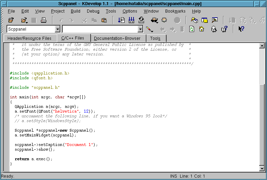Click the Rebuild all icon
The height and width of the screenshot is (180, 267).
(x=141, y=20)
